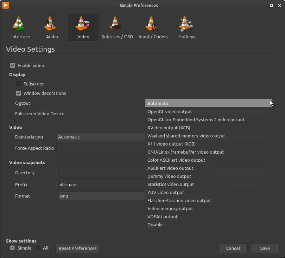
Task: Uncheck Window decorations option
Action: pos(19,93)
